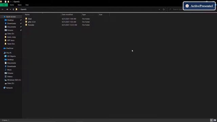The image size is (217, 122).
Task: Select Quick access in the sidebar
Action: pyautogui.click(x=11, y=17)
